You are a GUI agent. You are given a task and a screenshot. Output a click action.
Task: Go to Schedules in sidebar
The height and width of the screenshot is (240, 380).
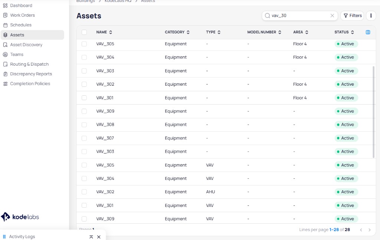(x=21, y=25)
